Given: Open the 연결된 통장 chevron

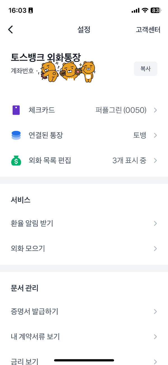Looking at the screenshot, I should [x=155, y=135].
